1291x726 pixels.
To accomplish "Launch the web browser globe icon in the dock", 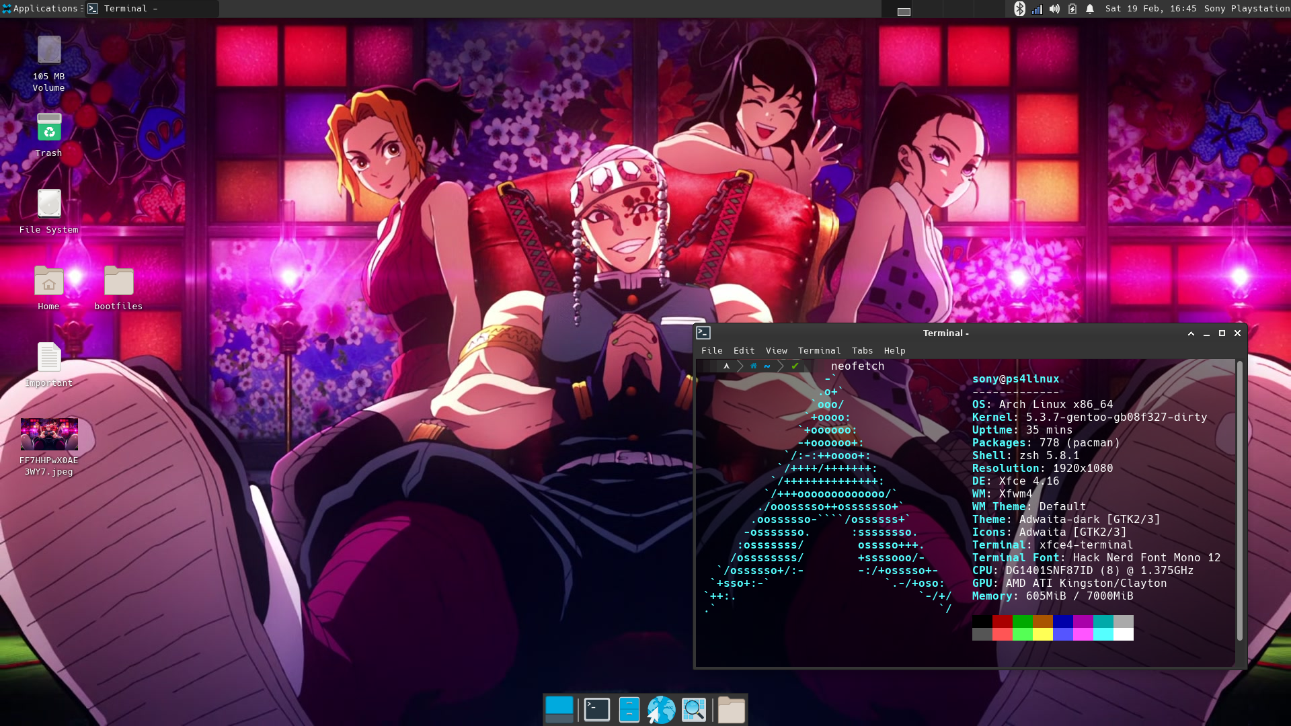I will pos(662,709).
